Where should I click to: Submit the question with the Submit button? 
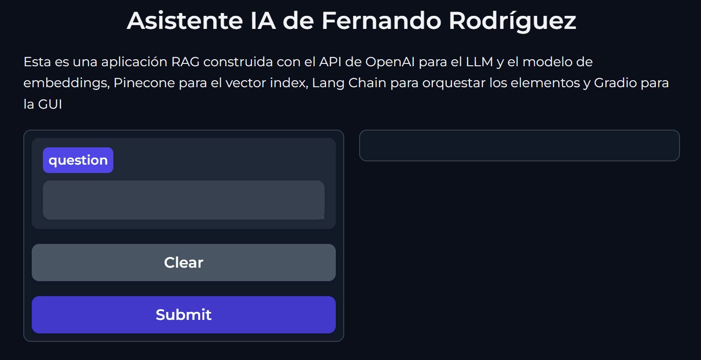183,315
